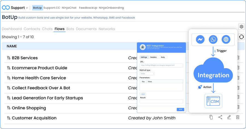
Task: Open the Headers tab in REST Integration
Action: coord(153,57)
